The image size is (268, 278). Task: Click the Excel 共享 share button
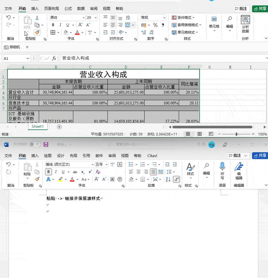[x=259, y=9]
